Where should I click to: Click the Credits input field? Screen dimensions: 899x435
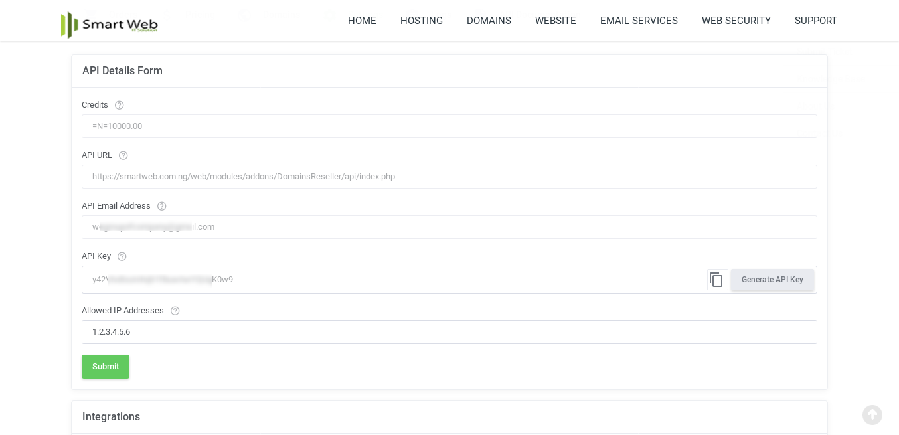tap(449, 126)
